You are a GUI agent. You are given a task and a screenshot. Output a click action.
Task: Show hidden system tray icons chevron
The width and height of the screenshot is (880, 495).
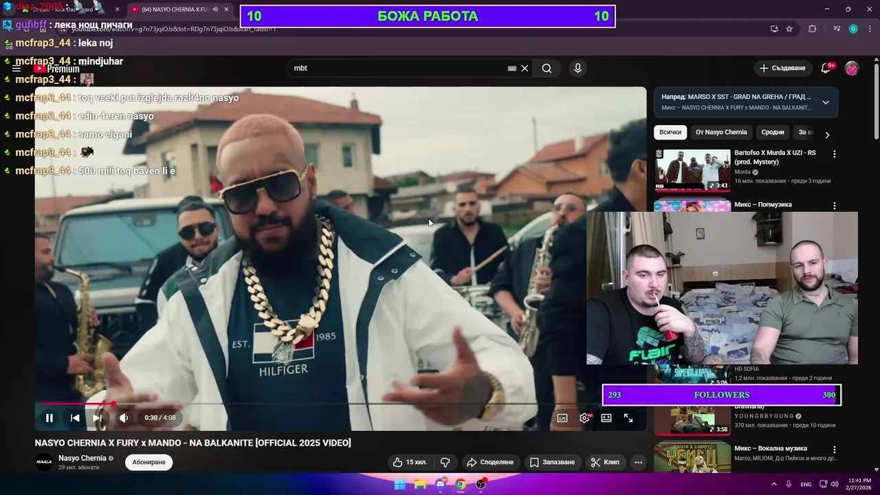774,484
